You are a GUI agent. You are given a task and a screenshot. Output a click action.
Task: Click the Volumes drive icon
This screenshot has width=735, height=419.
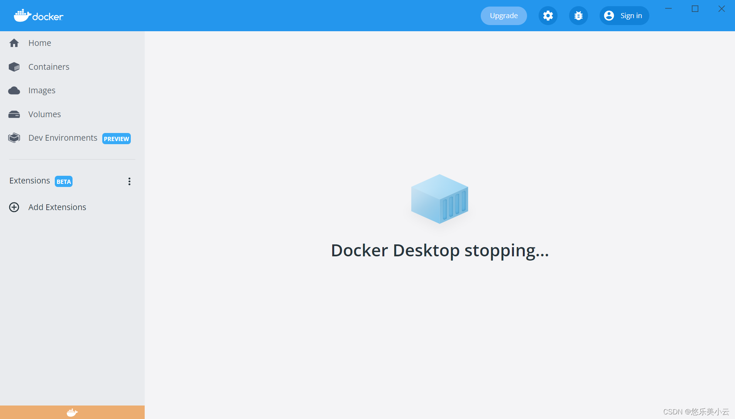click(14, 114)
